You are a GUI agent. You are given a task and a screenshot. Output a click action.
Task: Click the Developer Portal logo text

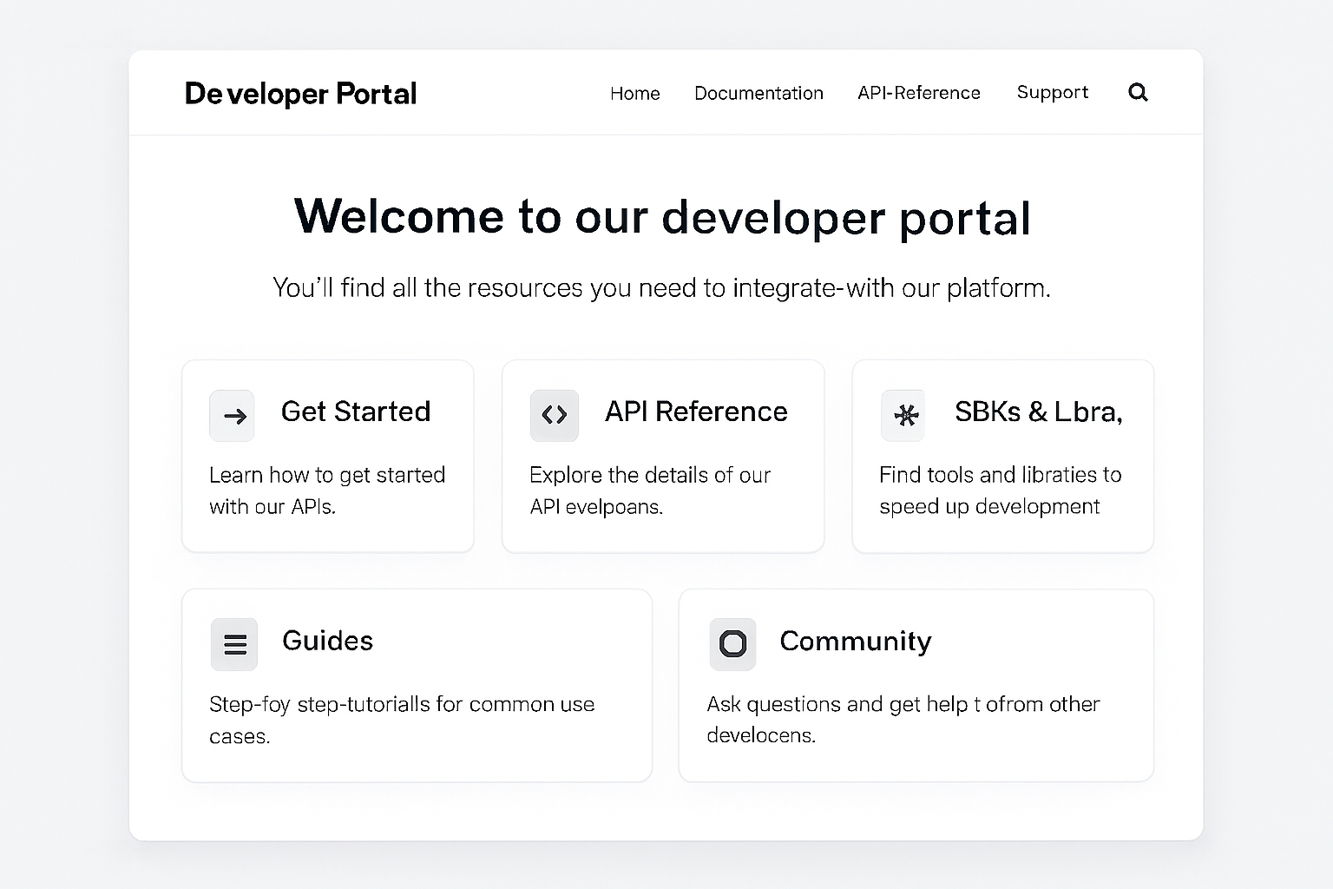click(300, 93)
